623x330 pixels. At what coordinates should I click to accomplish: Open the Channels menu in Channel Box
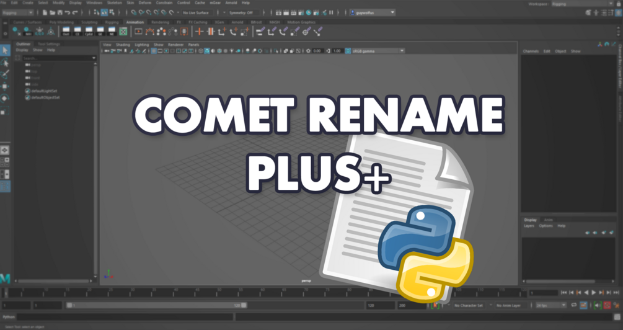point(531,51)
